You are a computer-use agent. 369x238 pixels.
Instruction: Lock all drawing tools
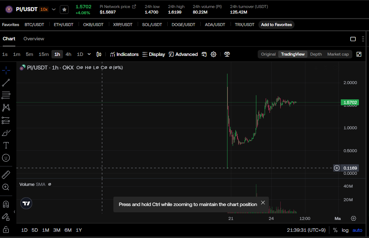(x=6, y=229)
